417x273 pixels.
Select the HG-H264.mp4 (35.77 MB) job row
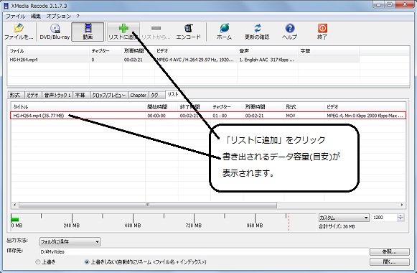coord(208,116)
